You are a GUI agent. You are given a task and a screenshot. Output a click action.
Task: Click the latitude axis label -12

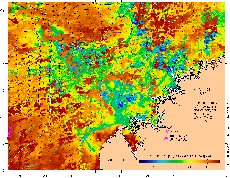(x=3, y=10)
